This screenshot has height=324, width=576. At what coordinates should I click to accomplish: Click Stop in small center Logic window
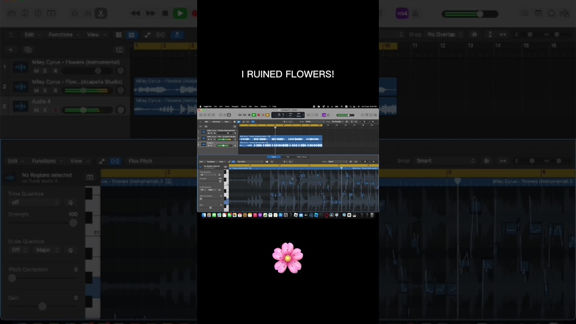tap(249, 115)
